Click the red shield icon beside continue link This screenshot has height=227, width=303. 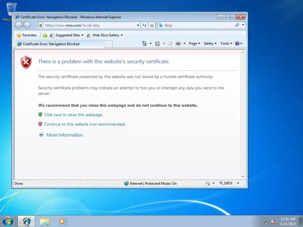[40, 124]
